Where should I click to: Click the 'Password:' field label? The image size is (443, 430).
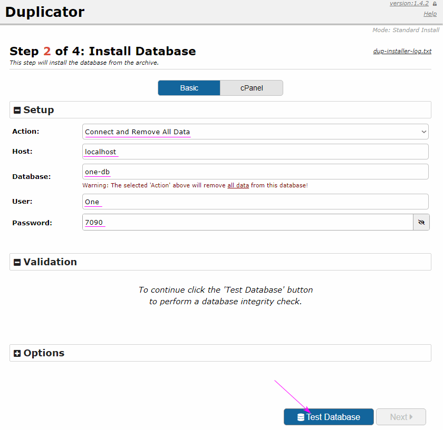coord(32,223)
